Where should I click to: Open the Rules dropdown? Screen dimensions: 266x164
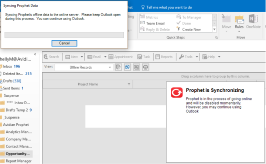tap(239, 23)
